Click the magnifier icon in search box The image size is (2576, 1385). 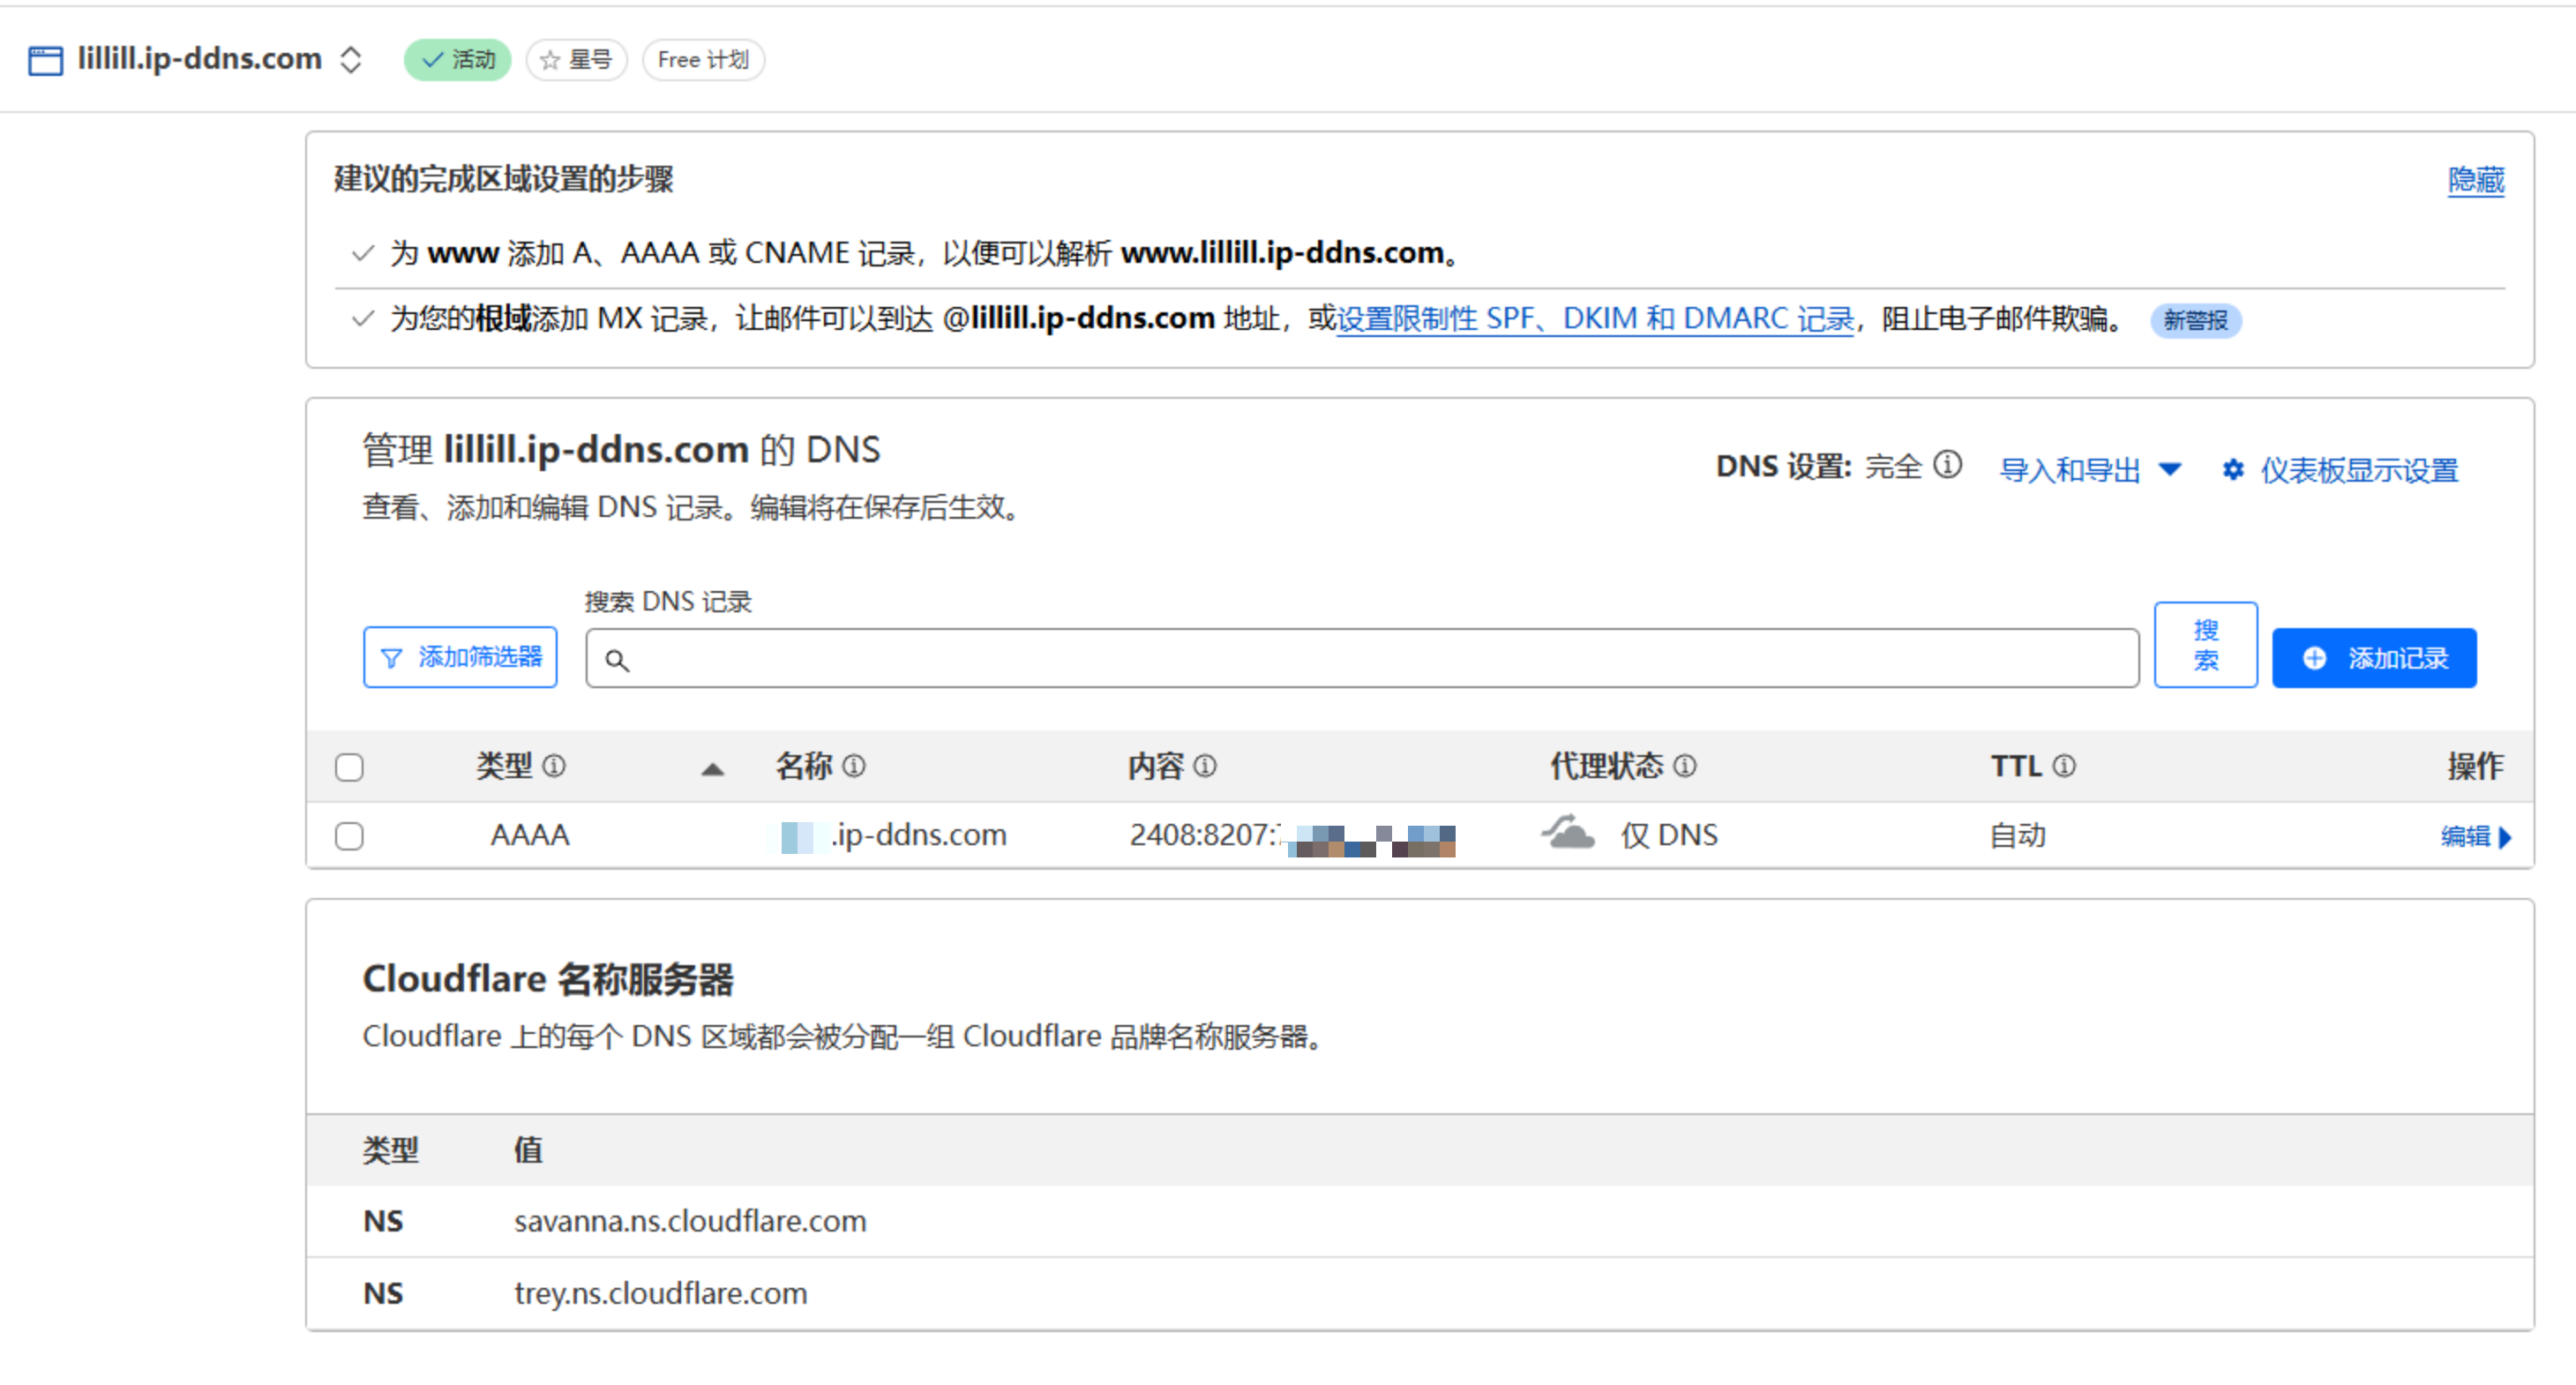pyautogui.click(x=617, y=660)
